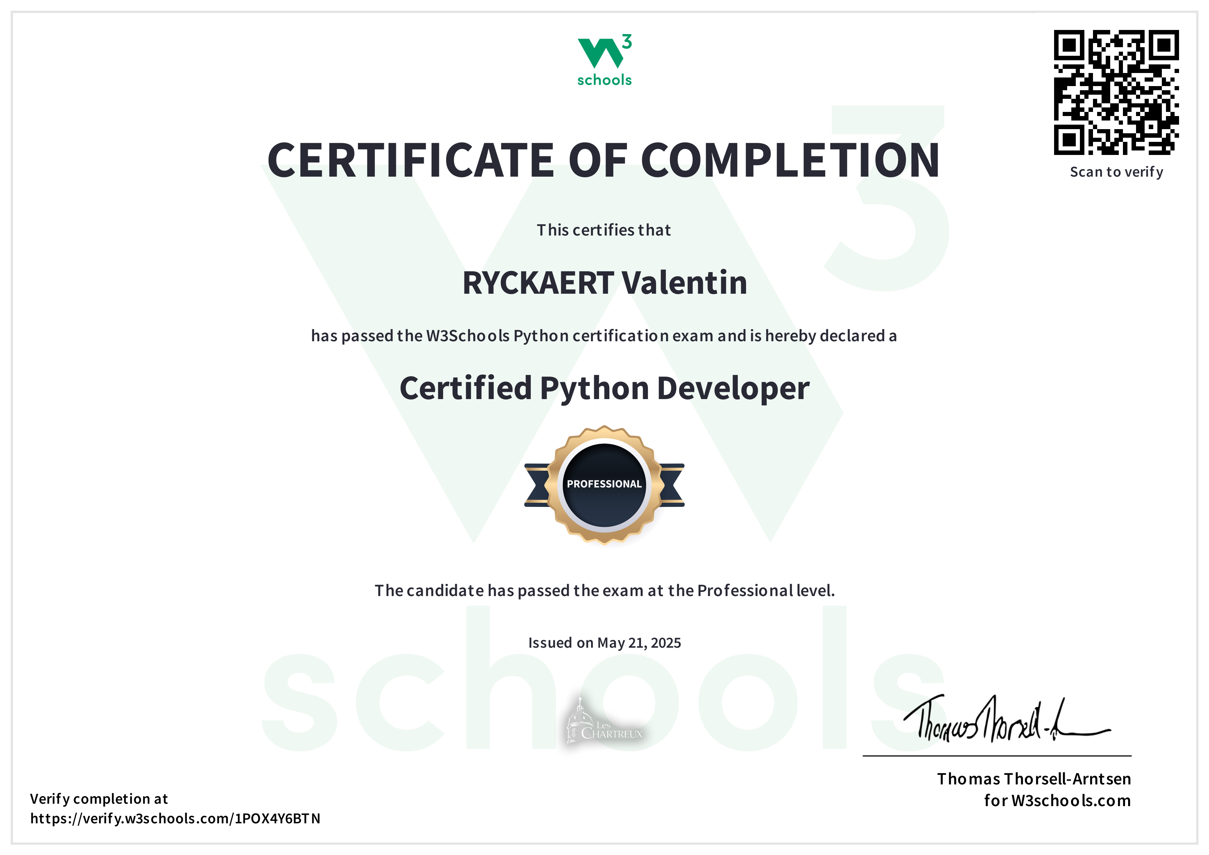Click This certifies that text
This screenshot has height=855, width=1209.
click(603, 230)
